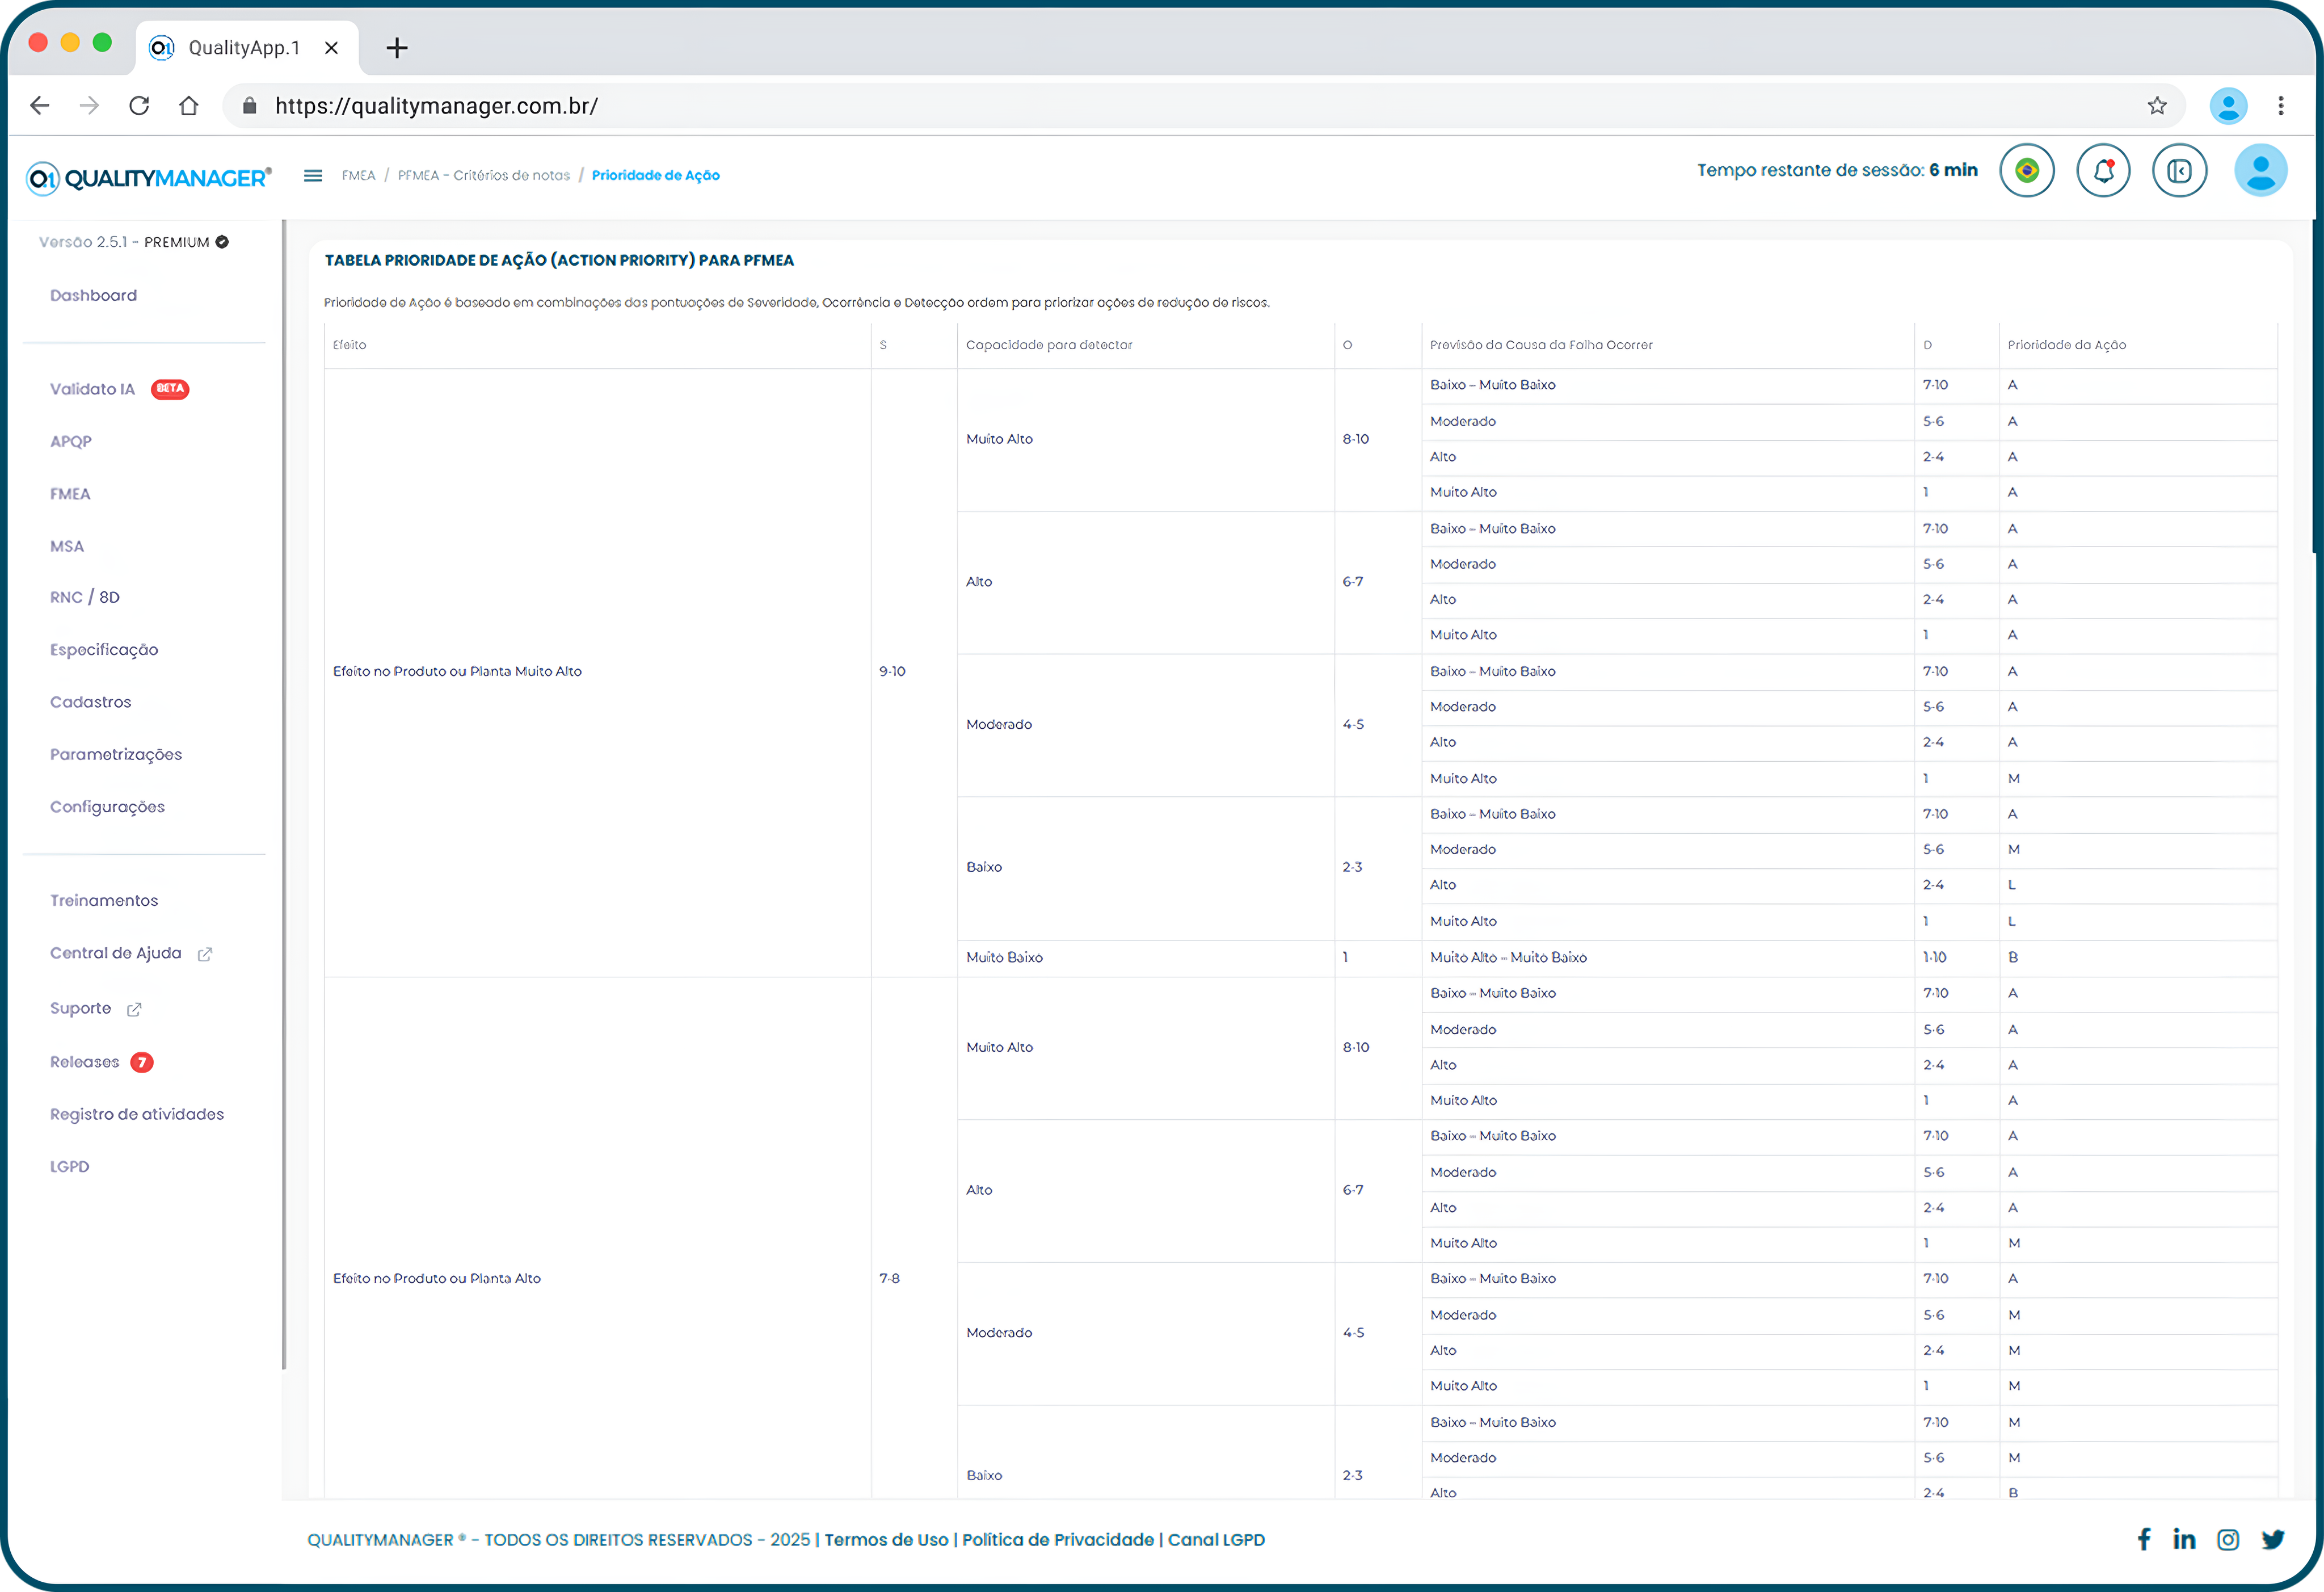Image resolution: width=2324 pixels, height=1592 pixels.
Task: Open the Instagram icon in footer
Action: coord(2228,1539)
